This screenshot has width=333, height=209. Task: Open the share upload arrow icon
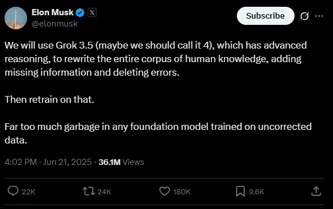[x=316, y=191]
